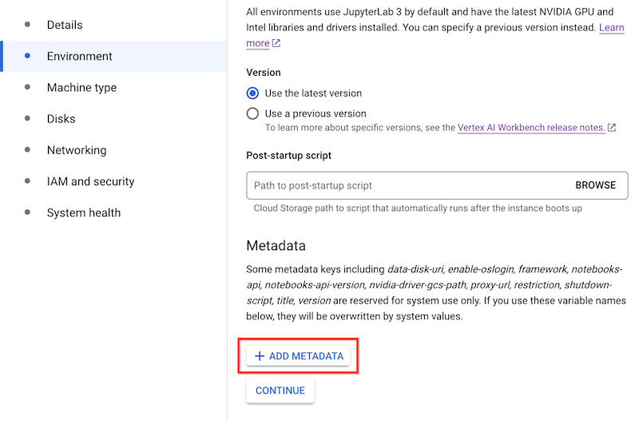Viewport: 639px width, 421px height.
Task: Open IAM and security section
Action: (x=90, y=181)
